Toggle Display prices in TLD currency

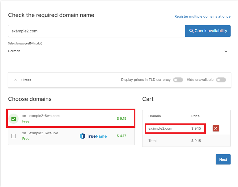[178, 80]
